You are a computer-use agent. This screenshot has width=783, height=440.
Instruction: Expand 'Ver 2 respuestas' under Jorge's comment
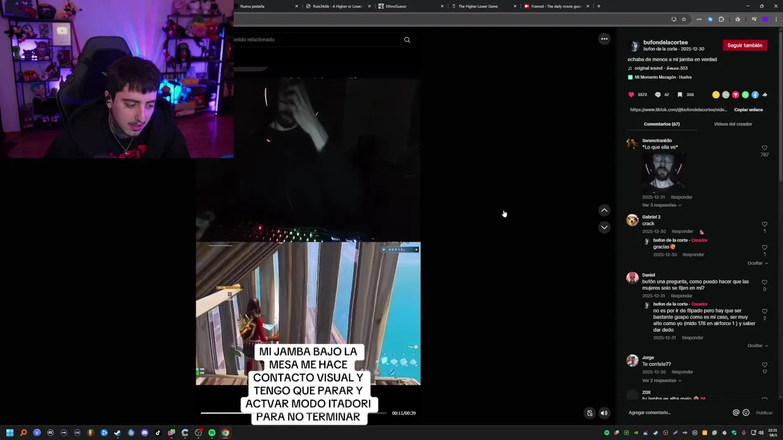(x=661, y=381)
